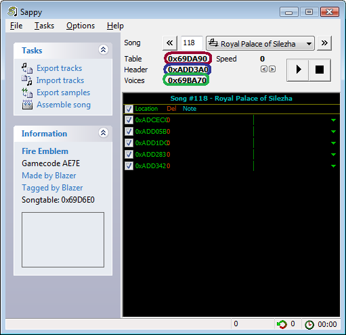The height and width of the screenshot is (335, 346).
Task: Increase speed with right arrow button
Action: pyautogui.click(x=272, y=69)
